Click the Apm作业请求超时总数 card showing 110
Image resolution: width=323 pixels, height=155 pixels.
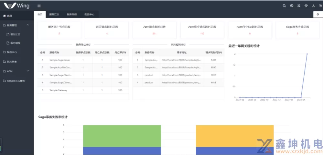202,30
